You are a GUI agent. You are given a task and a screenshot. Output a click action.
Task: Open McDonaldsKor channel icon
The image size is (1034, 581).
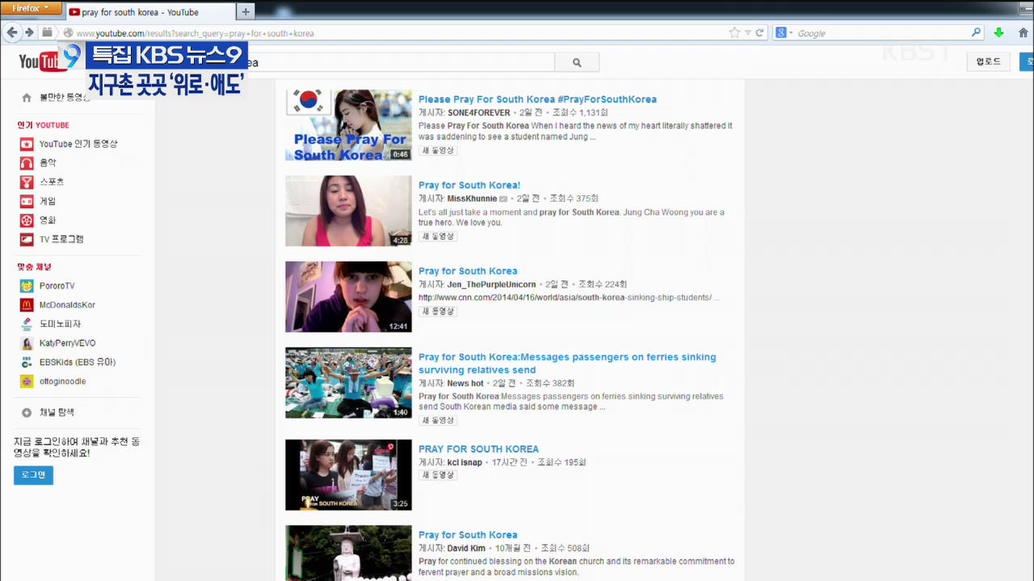pos(27,305)
